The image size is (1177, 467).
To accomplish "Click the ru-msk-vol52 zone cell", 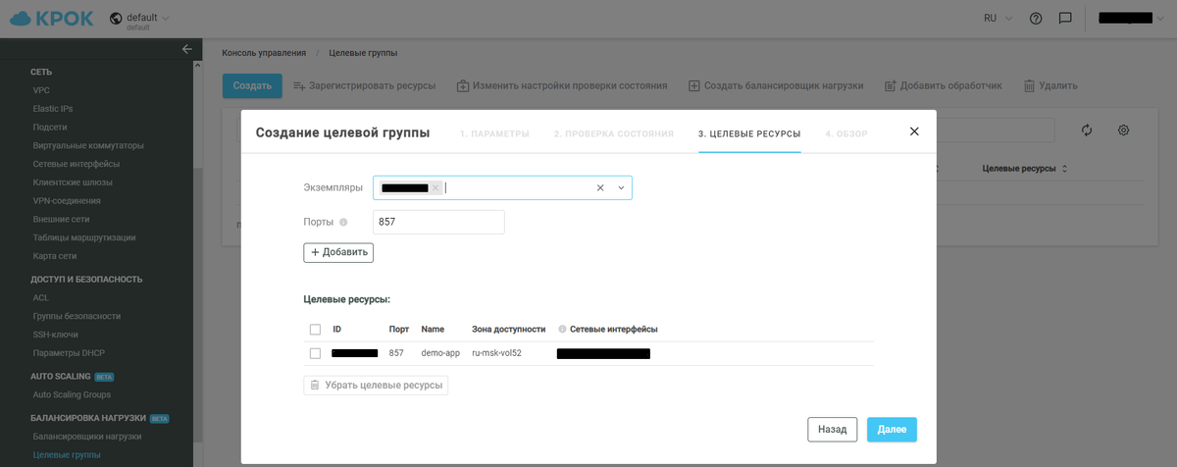I will coord(496,353).
